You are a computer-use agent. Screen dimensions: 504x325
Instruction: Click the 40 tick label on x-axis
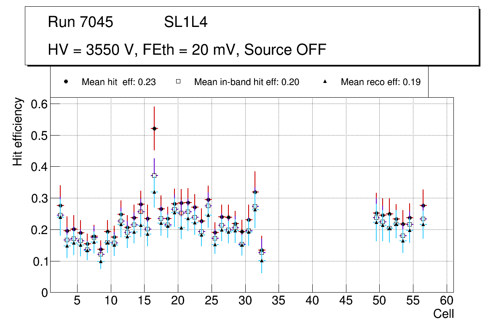click(x=312, y=301)
